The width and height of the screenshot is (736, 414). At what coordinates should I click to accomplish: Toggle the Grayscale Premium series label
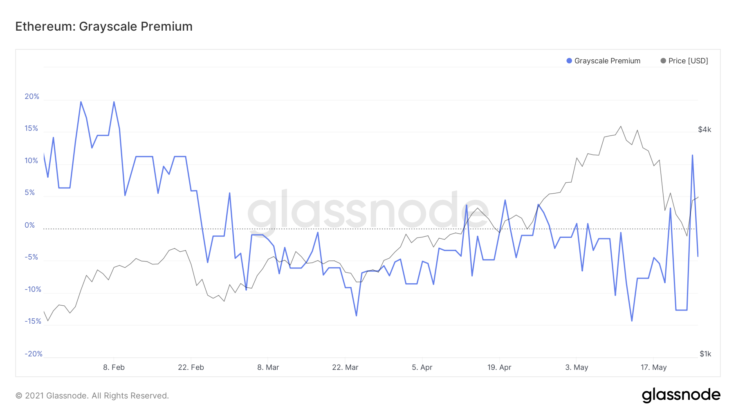click(607, 61)
